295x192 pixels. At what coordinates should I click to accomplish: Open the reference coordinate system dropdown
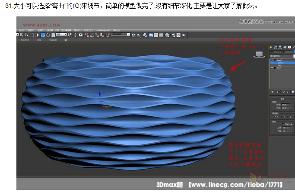point(61,35)
